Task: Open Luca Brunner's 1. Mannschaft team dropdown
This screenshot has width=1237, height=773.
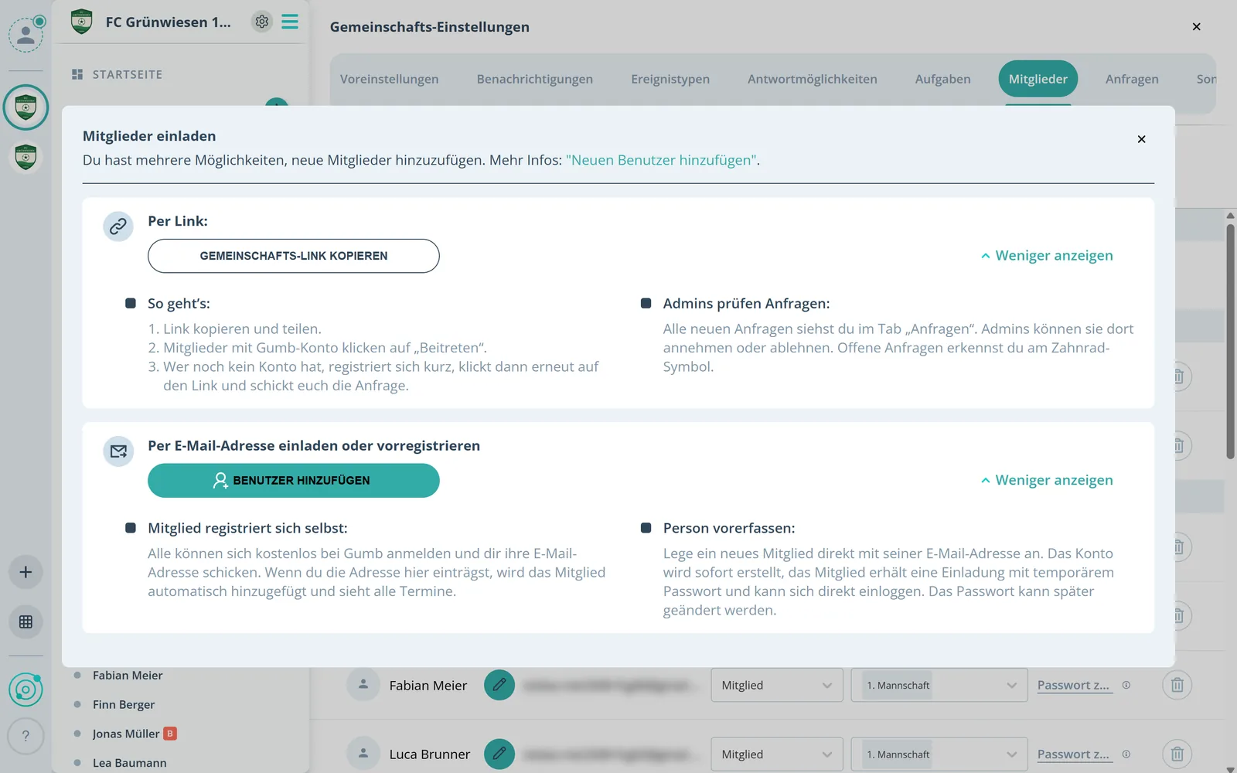Action: click(939, 754)
